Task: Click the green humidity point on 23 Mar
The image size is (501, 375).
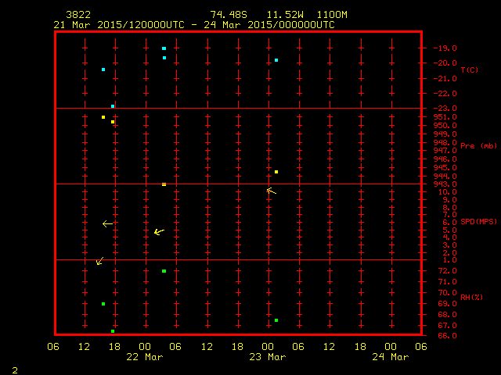Action: pyautogui.click(x=276, y=320)
